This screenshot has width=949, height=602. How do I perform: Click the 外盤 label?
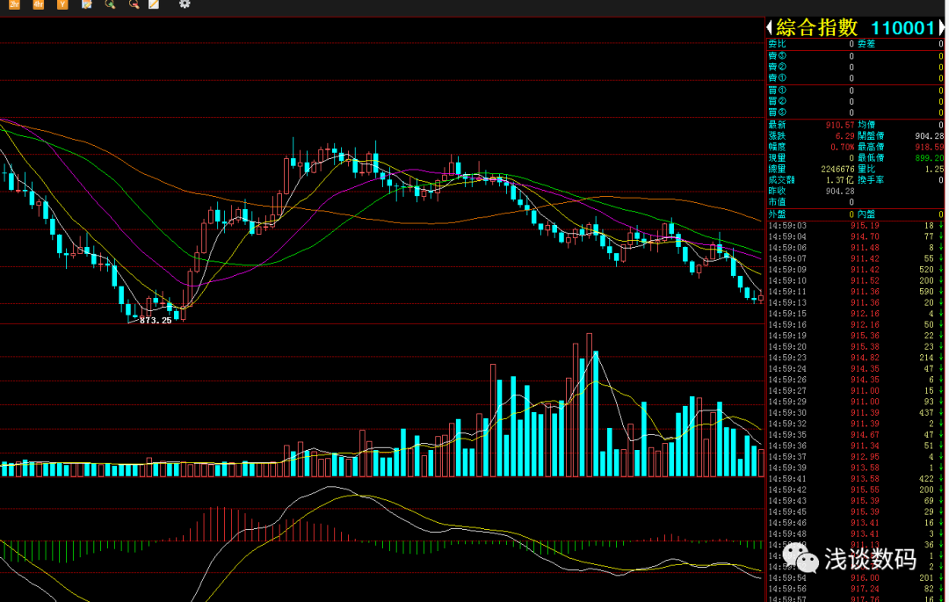(x=777, y=214)
